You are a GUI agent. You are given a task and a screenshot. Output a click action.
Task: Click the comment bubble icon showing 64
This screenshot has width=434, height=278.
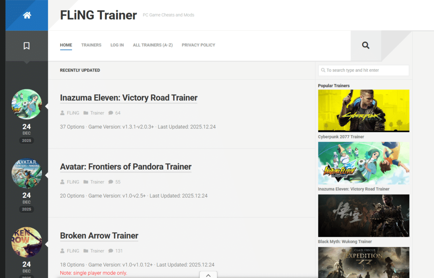click(x=111, y=113)
